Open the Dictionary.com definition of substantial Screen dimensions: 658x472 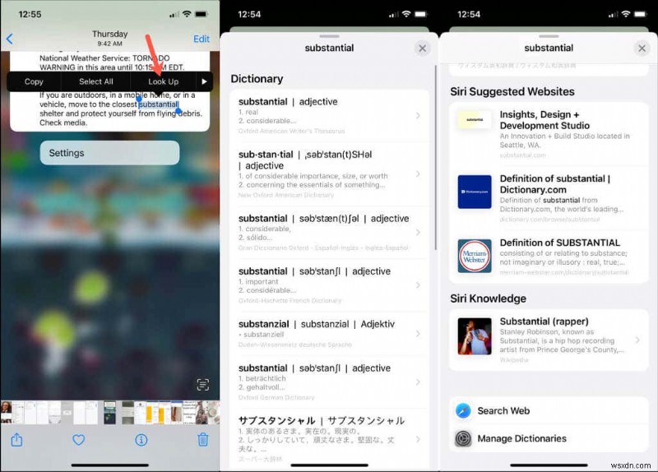(549, 198)
